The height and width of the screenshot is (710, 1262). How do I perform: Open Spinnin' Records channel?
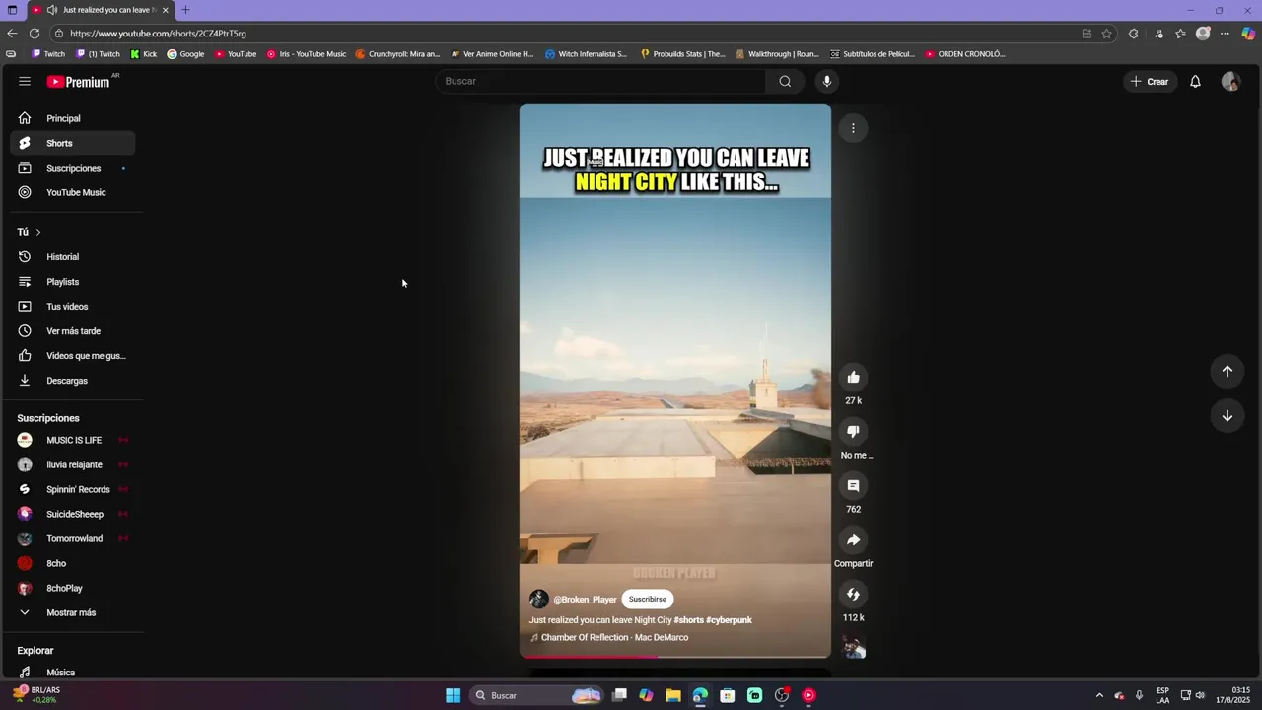click(x=72, y=489)
